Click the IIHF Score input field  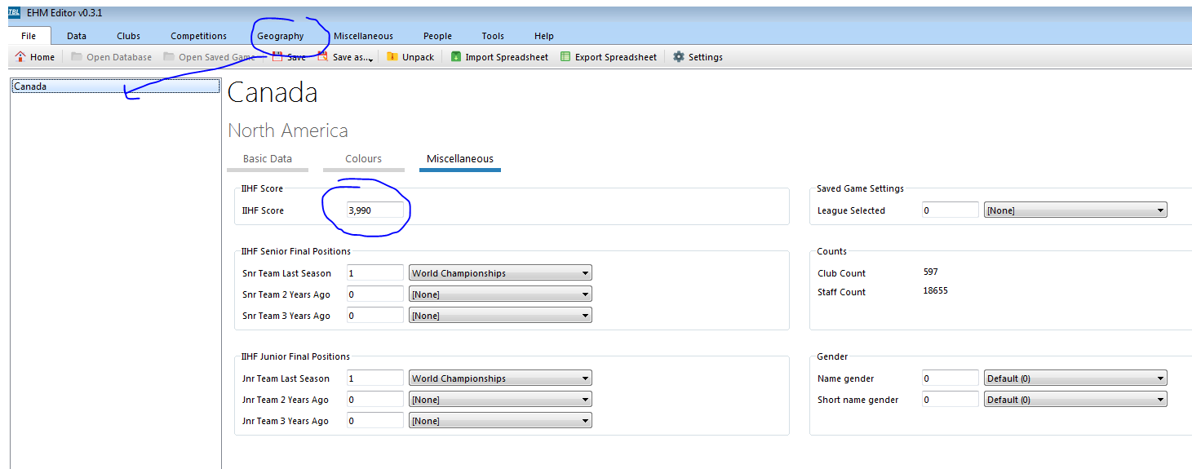(375, 210)
